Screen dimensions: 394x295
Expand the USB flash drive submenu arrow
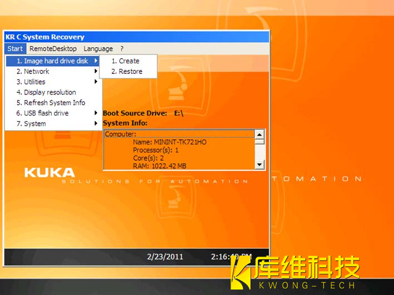[x=96, y=113]
